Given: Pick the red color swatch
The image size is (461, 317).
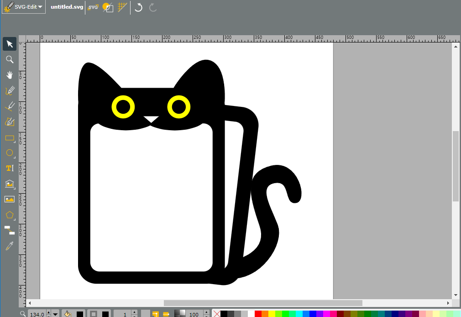Looking at the screenshot, I should tap(258, 314).
